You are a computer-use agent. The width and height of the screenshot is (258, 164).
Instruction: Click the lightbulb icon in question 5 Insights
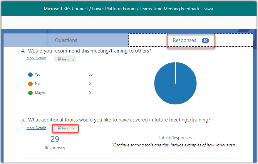tap(59, 128)
